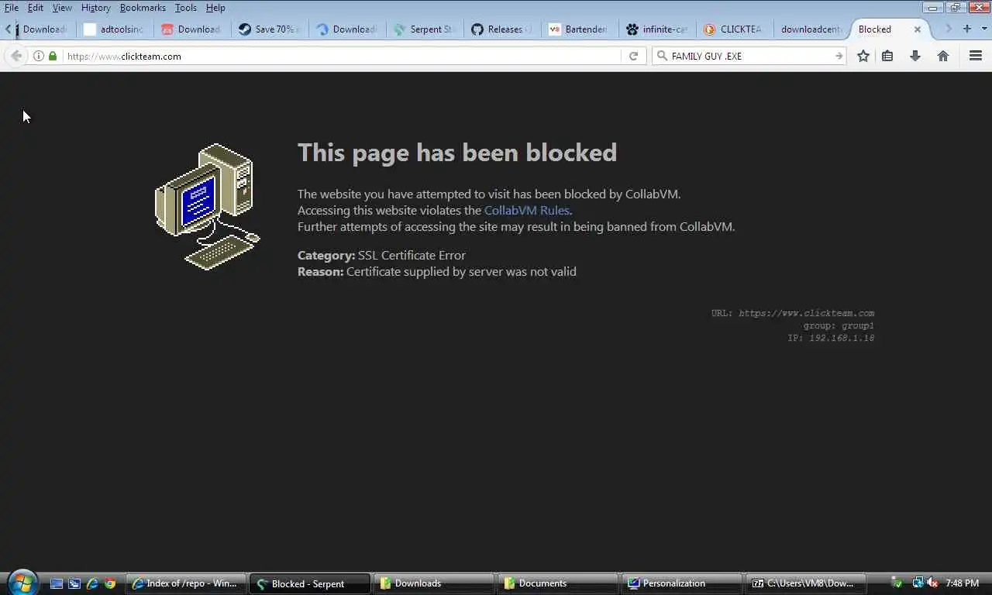
Task: Open the History menu
Action: click(x=95, y=8)
